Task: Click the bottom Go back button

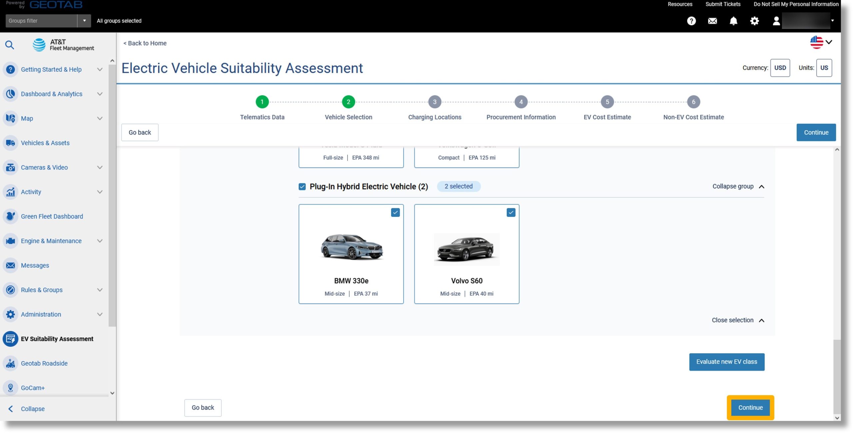Action: (x=203, y=408)
